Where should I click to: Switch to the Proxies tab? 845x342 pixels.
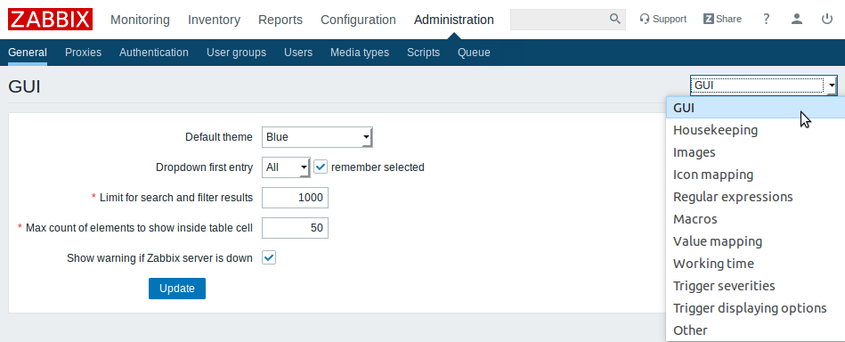83,53
